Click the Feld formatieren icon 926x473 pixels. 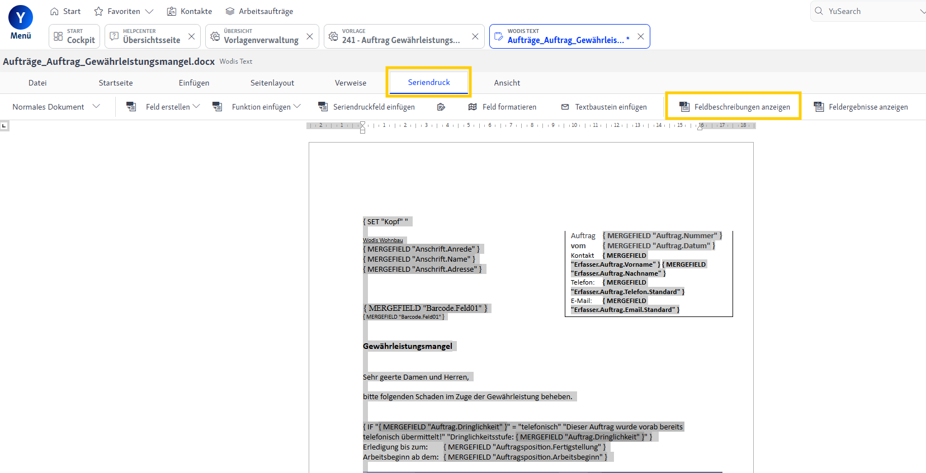pyautogui.click(x=473, y=107)
